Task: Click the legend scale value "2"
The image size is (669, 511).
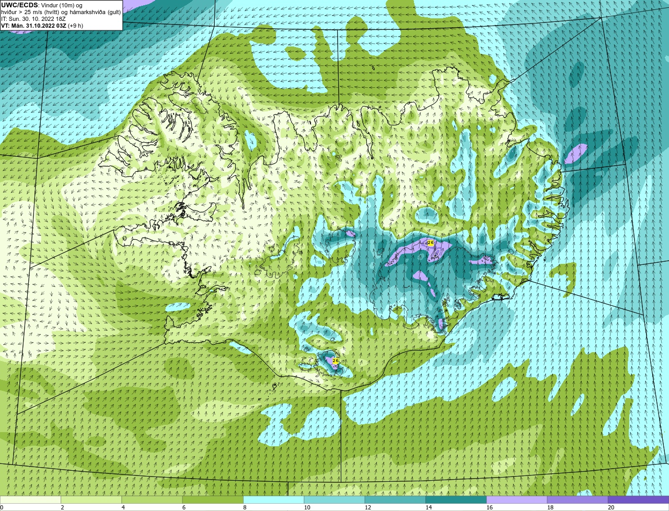Action: click(x=62, y=507)
